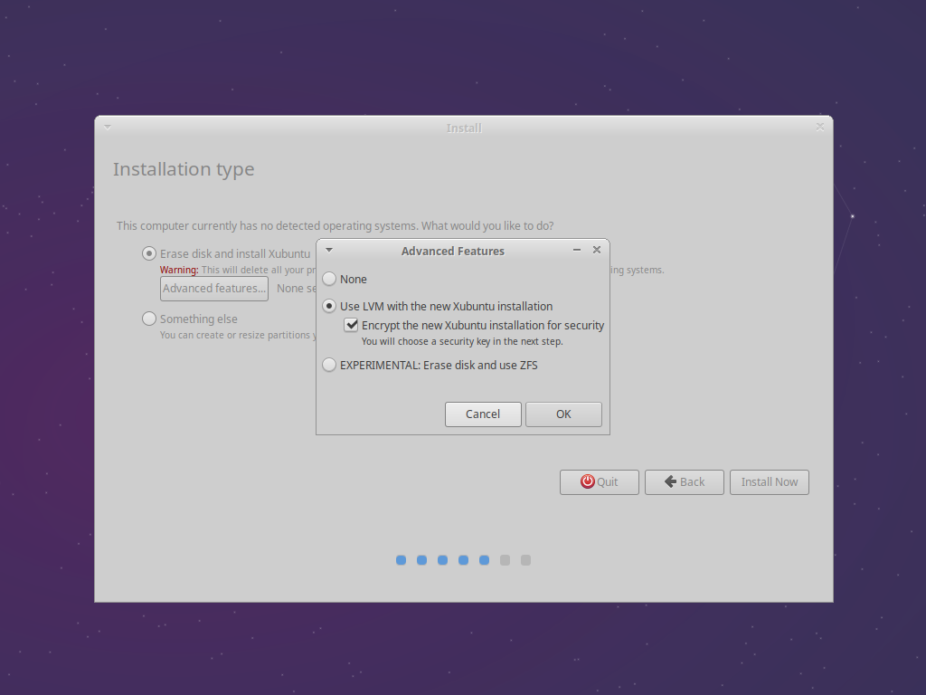This screenshot has width=926, height=695.
Task: Click the red power icon on Quit
Action: [588, 481]
